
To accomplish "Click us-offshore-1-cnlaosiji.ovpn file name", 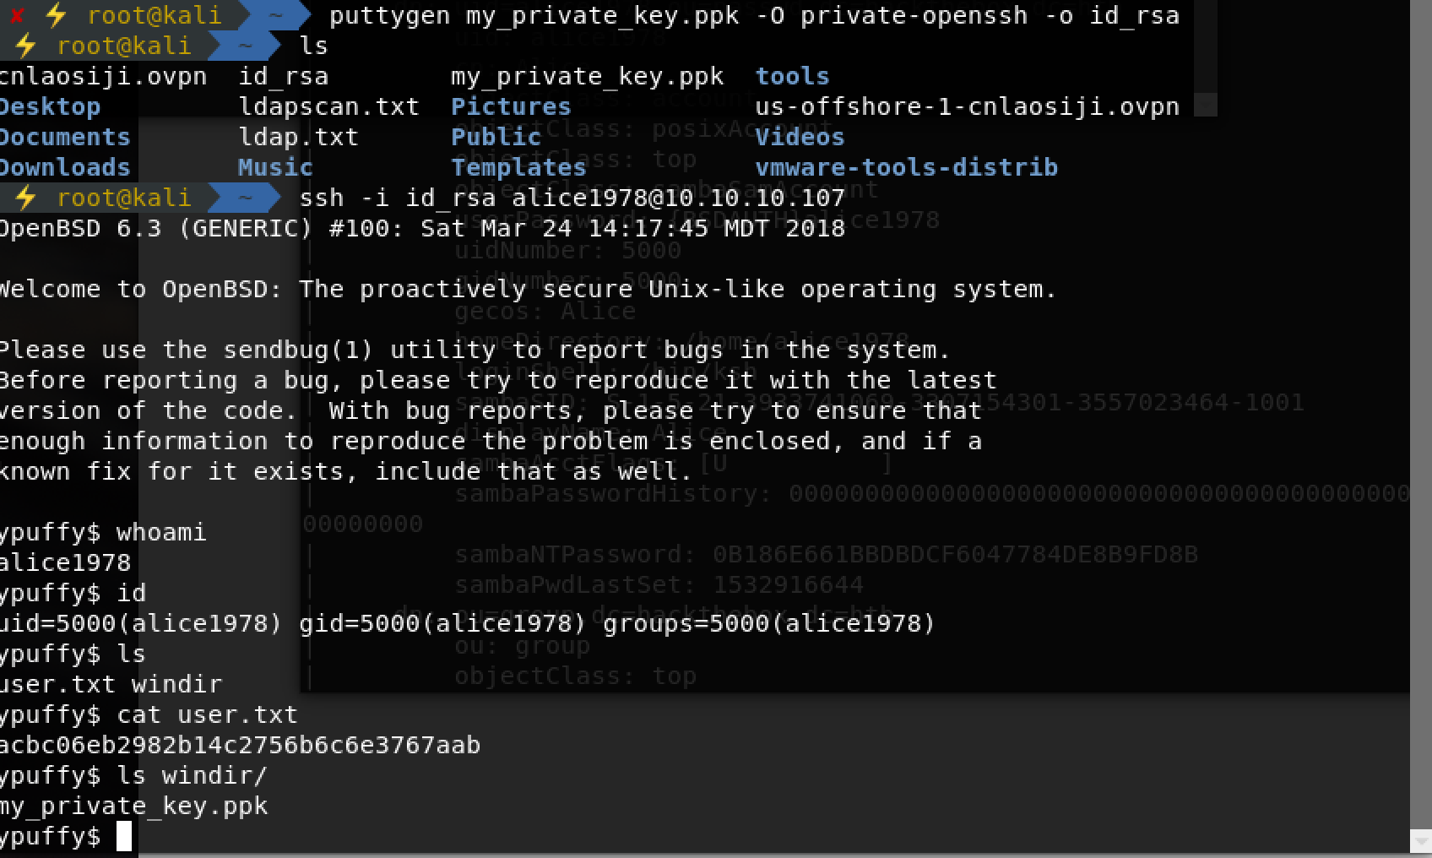I will (x=967, y=106).
